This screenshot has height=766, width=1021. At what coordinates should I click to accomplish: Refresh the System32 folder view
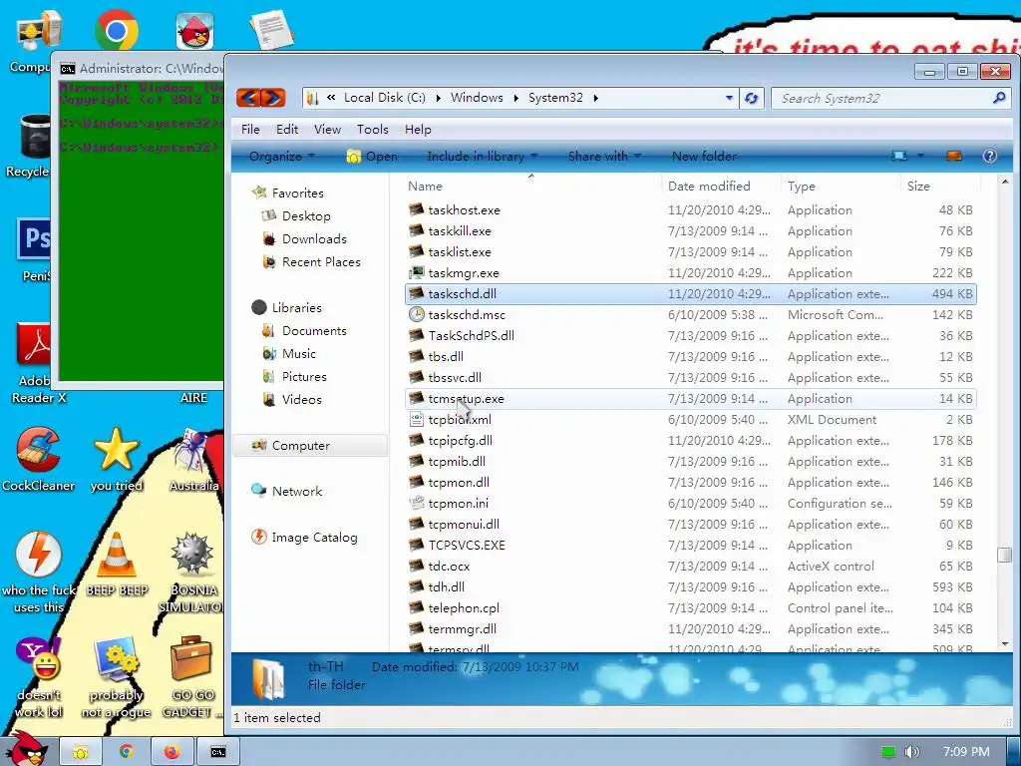(752, 99)
